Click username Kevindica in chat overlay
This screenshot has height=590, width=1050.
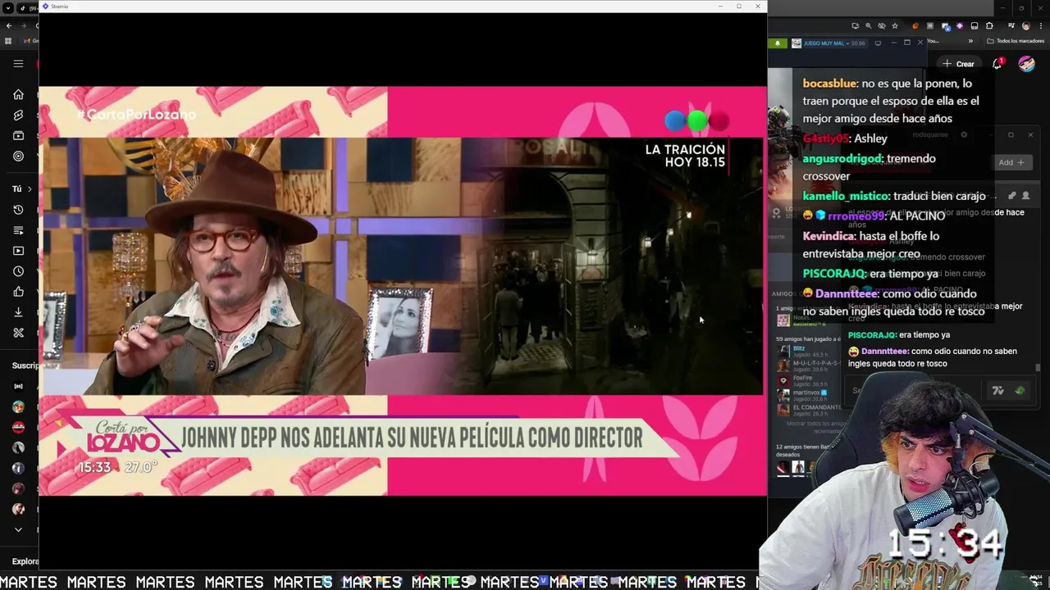(829, 236)
